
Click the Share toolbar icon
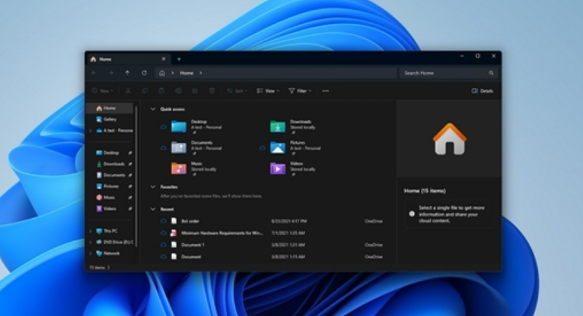pyautogui.click(x=195, y=91)
